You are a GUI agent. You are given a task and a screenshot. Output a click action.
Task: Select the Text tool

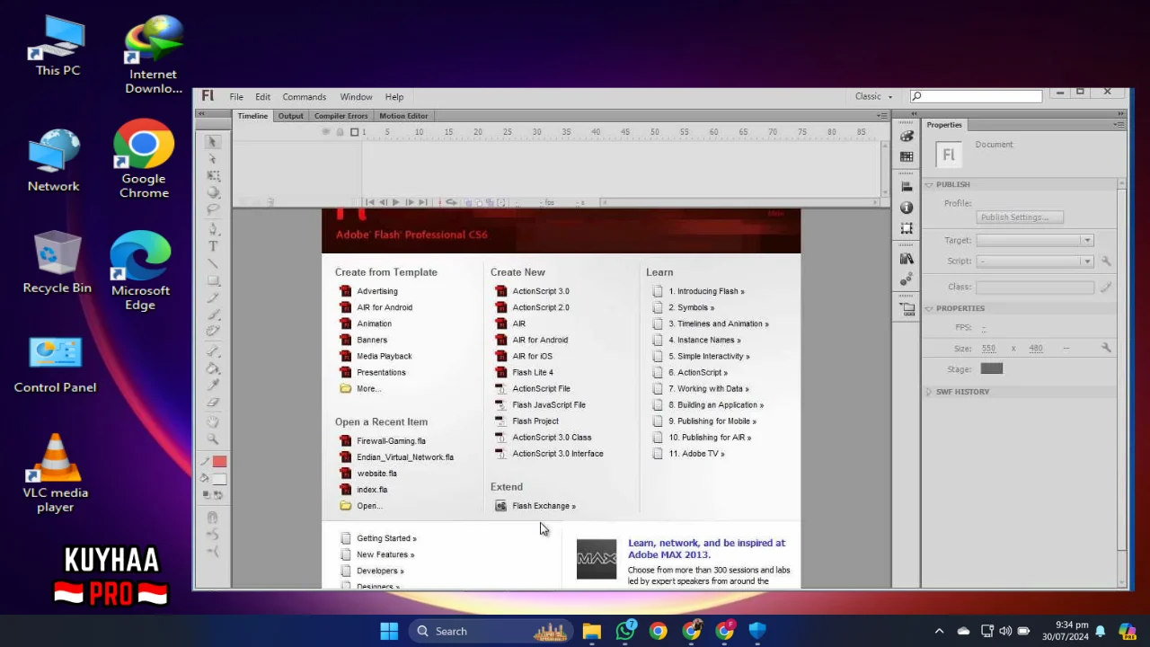213,246
